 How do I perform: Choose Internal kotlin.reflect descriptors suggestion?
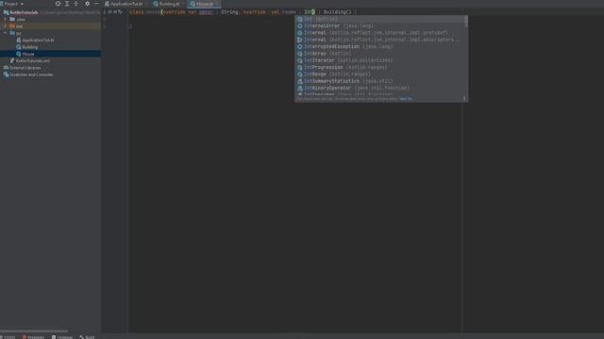pyautogui.click(x=379, y=40)
